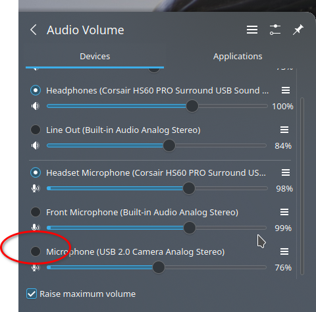Click the Front Microphone (Built-in Audio) label

point(142,213)
